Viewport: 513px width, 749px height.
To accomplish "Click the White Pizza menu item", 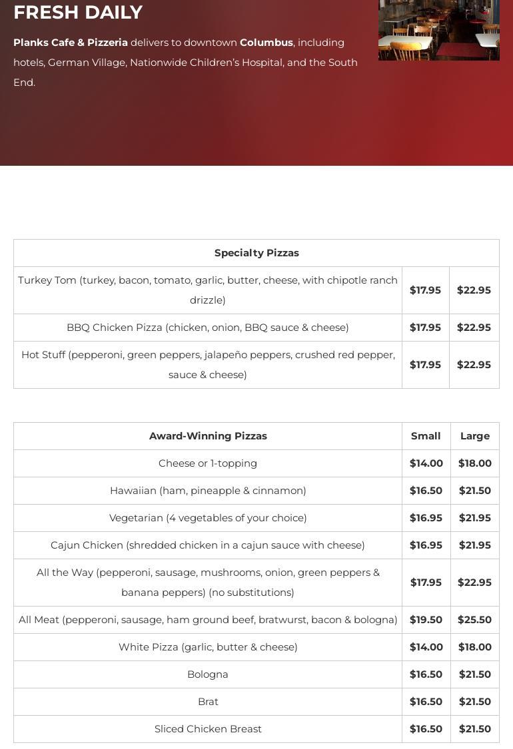I will pyautogui.click(x=208, y=647).
